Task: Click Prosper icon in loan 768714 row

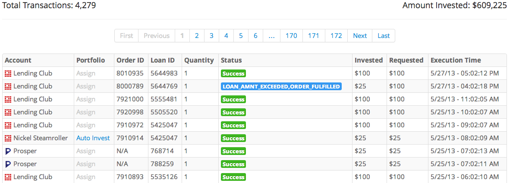Action: pos(8,151)
